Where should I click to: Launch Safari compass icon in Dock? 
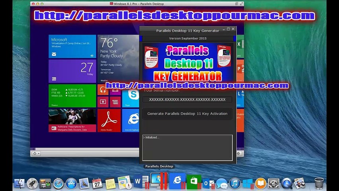58,183
